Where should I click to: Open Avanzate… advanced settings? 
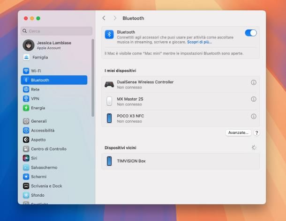pyautogui.click(x=238, y=133)
